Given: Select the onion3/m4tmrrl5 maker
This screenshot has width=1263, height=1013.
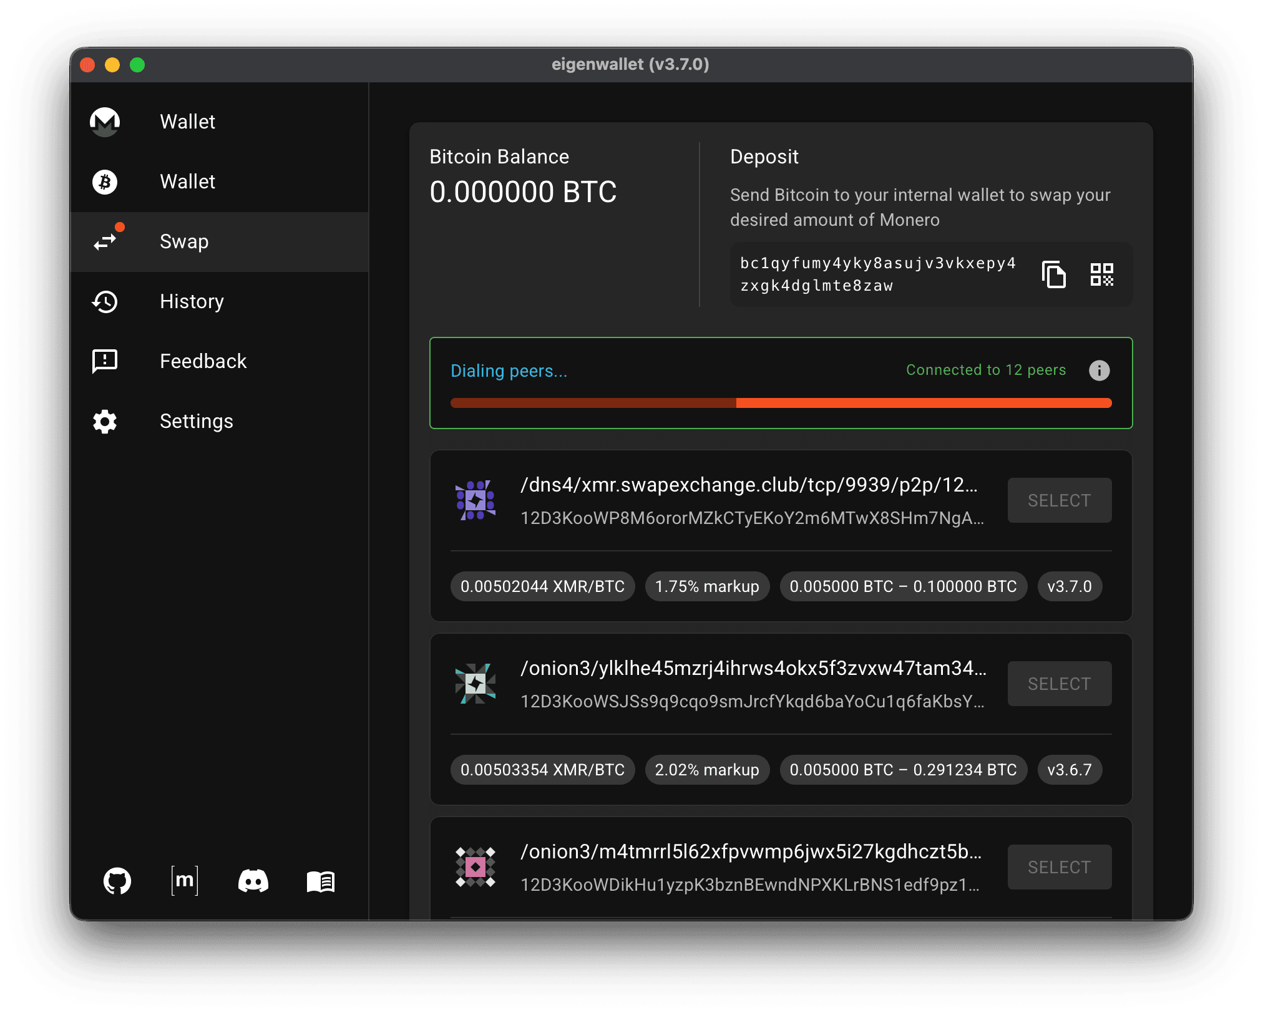Looking at the screenshot, I should pyautogui.click(x=1059, y=867).
